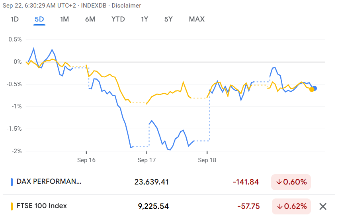This screenshot has height=218, width=338.
Task: Switch to the 1M range tab
Action: [x=64, y=19]
